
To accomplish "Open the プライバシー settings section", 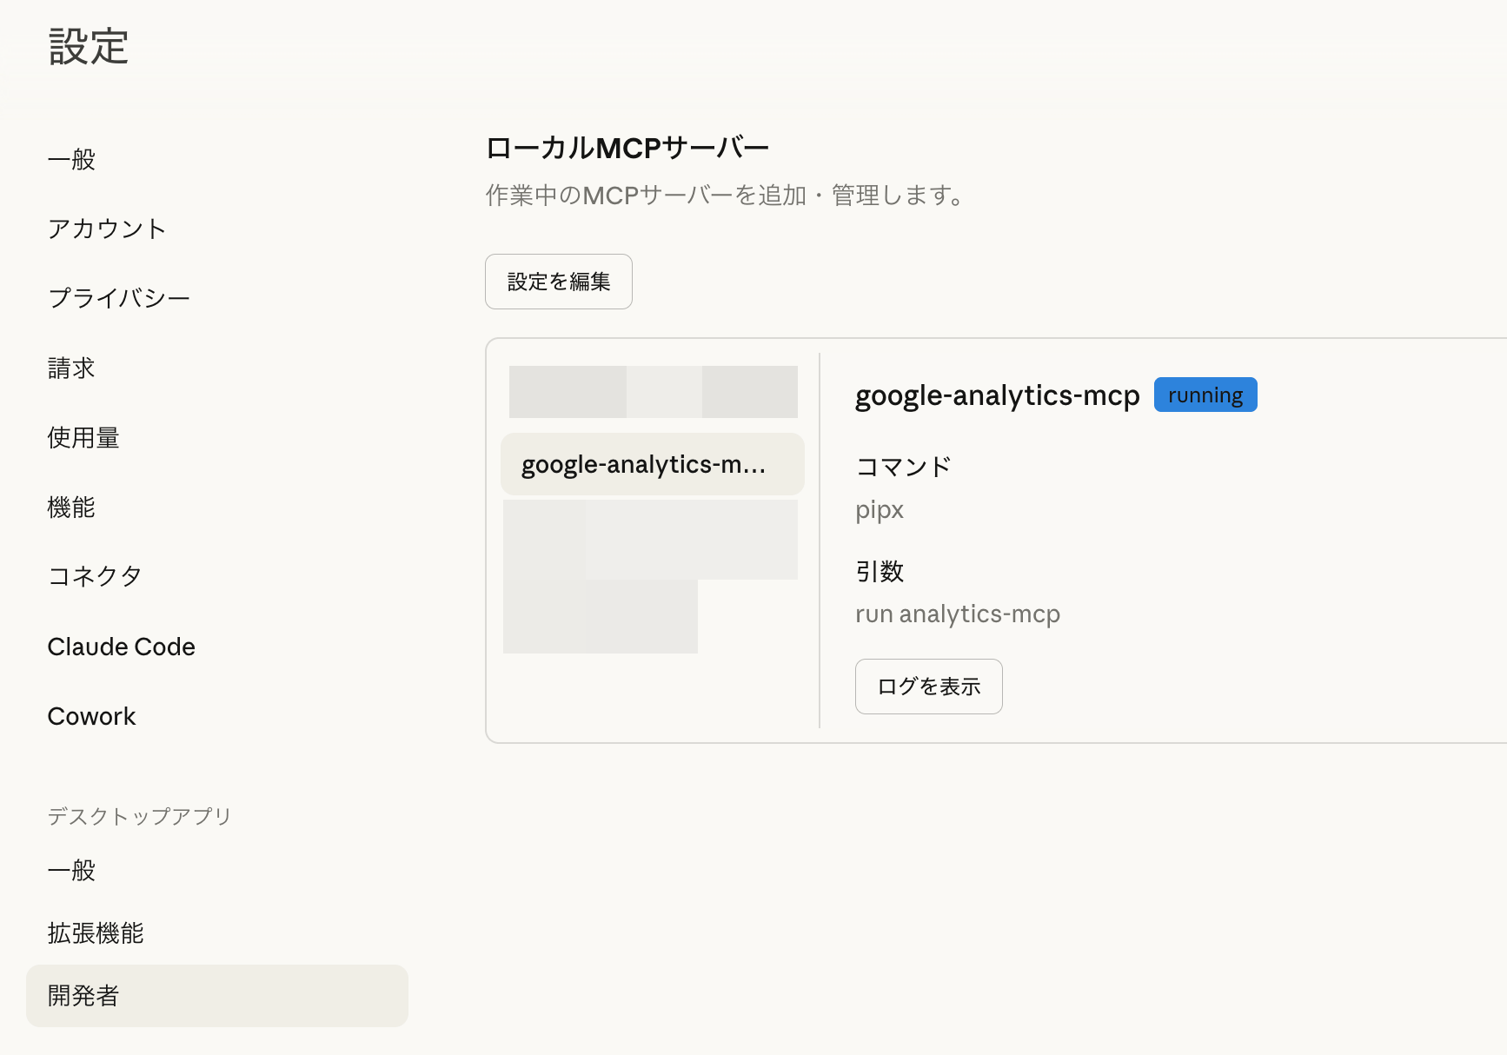I will click(118, 297).
